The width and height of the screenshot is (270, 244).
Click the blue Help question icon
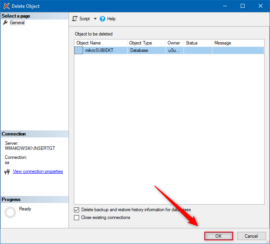coord(103,19)
